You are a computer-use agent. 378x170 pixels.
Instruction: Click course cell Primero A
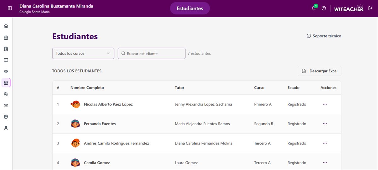(263, 104)
